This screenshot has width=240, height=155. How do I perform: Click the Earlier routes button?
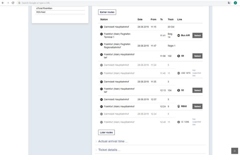tap(107, 12)
